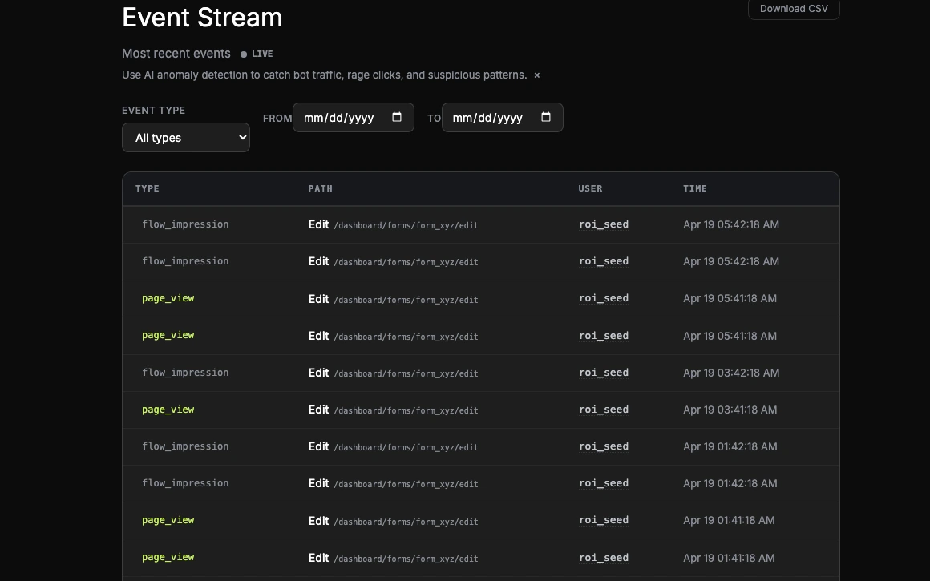Image resolution: width=930 pixels, height=581 pixels.
Task: Select page_view type in 03:41:18 AM row
Action: click(168, 409)
